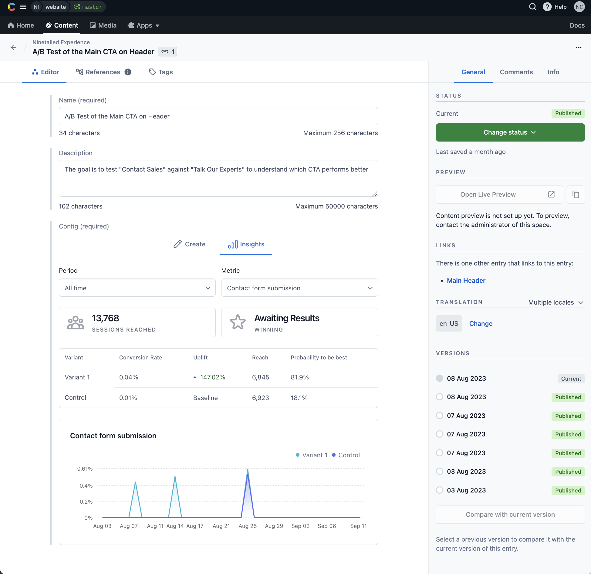Click the NI space badge

point(36,7)
